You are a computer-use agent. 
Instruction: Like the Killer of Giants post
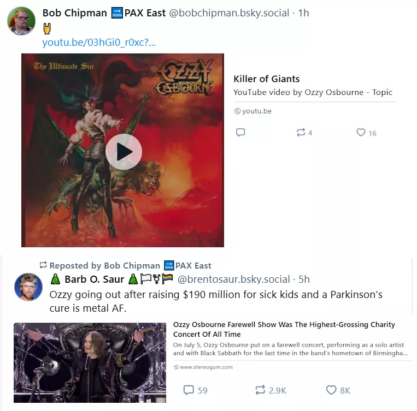(366, 133)
